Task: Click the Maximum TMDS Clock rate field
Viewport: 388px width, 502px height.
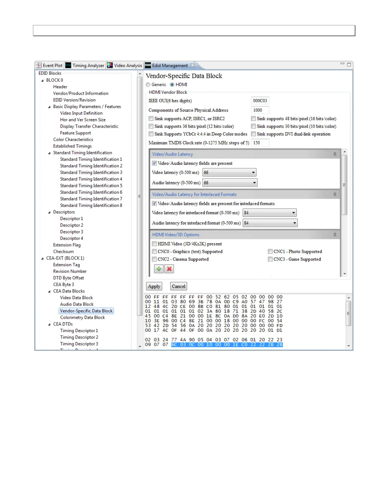Action: coord(260,143)
